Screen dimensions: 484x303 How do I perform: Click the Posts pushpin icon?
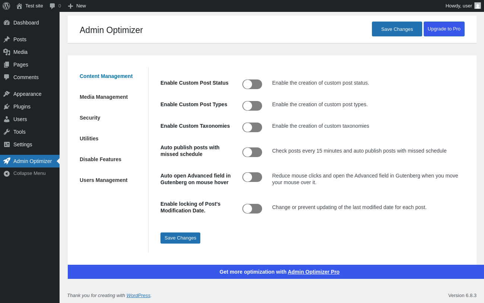tap(7, 39)
